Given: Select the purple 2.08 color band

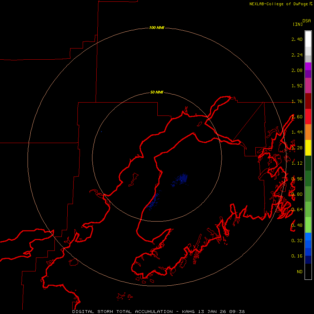Looking at the screenshot, I should coord(308,70).
